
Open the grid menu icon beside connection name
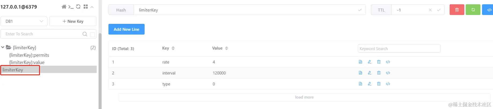point(86,7)
